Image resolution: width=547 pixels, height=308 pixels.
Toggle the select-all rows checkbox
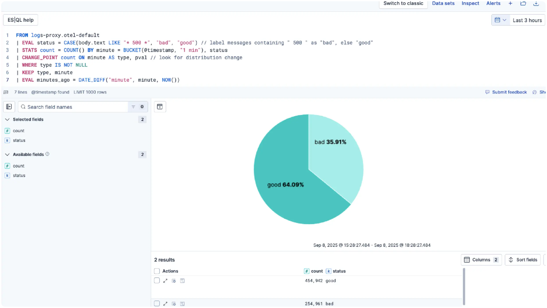pos(157,271)
